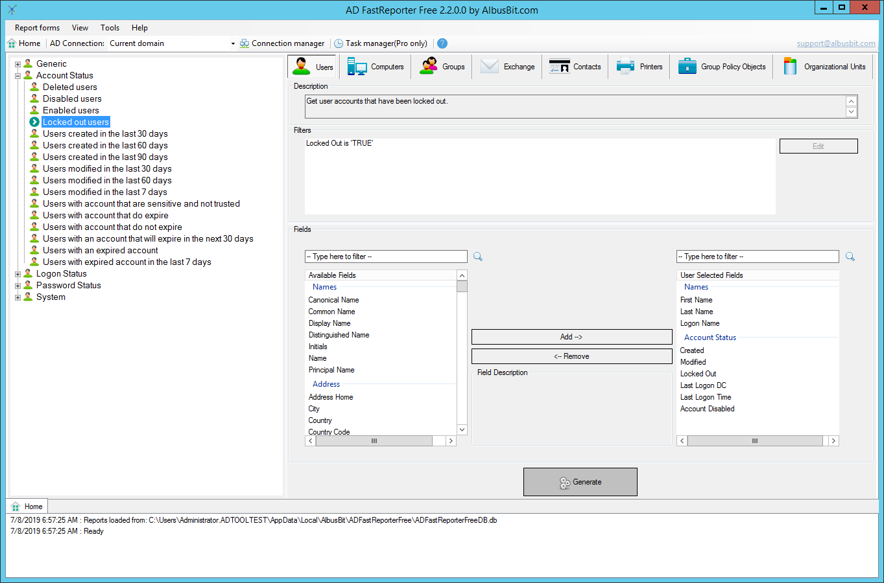Click User Selected Fields filter input
Image resolution: width=884 pixels, height=583 pixels.
click(758, 257)
